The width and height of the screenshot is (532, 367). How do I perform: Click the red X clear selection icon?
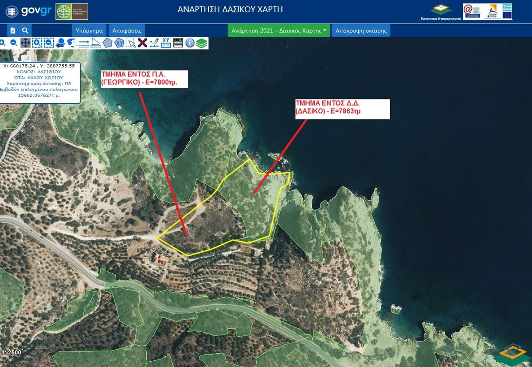click(142, 43)
